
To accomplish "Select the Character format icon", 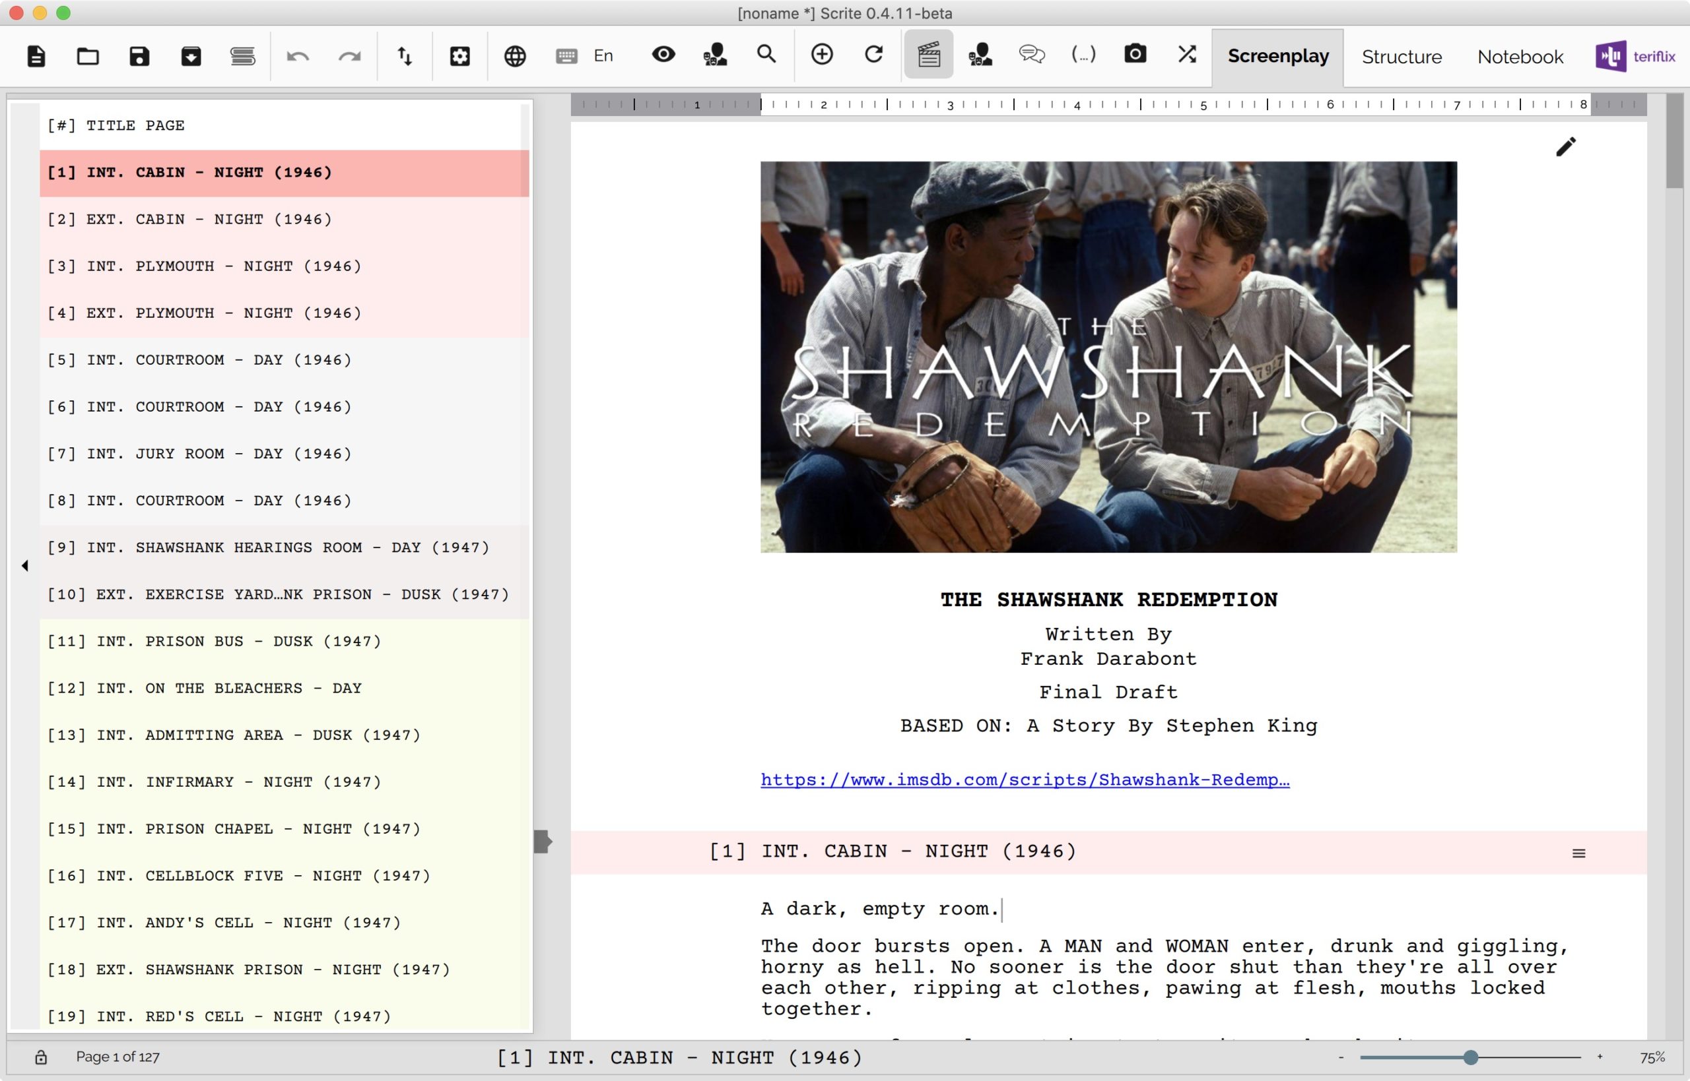I will tap(980, 54).
